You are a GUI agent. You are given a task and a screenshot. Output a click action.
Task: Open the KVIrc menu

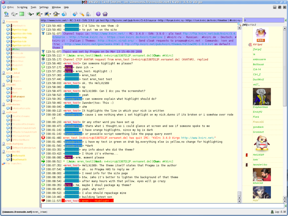[x=10, y=7]
